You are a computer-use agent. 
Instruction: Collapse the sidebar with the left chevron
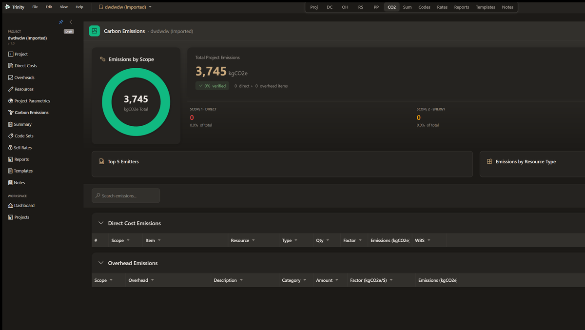[x=71, y=22]
